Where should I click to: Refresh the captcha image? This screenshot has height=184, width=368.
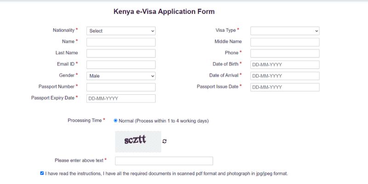pyautogui.click(x=165, y=141)
